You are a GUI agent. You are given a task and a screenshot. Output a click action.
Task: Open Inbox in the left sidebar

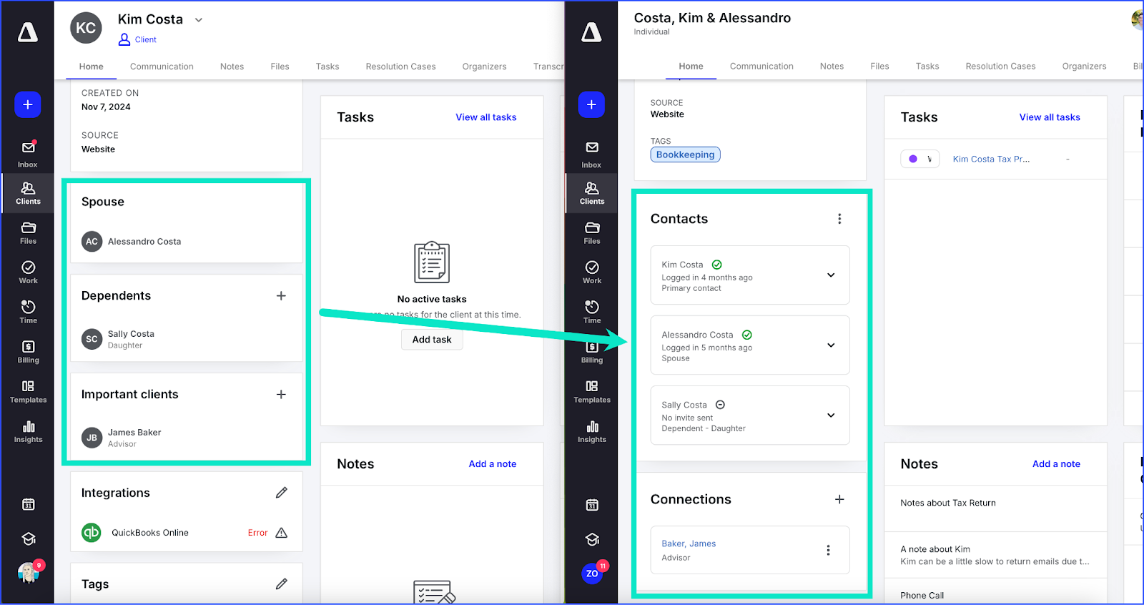tap(28, 154)
